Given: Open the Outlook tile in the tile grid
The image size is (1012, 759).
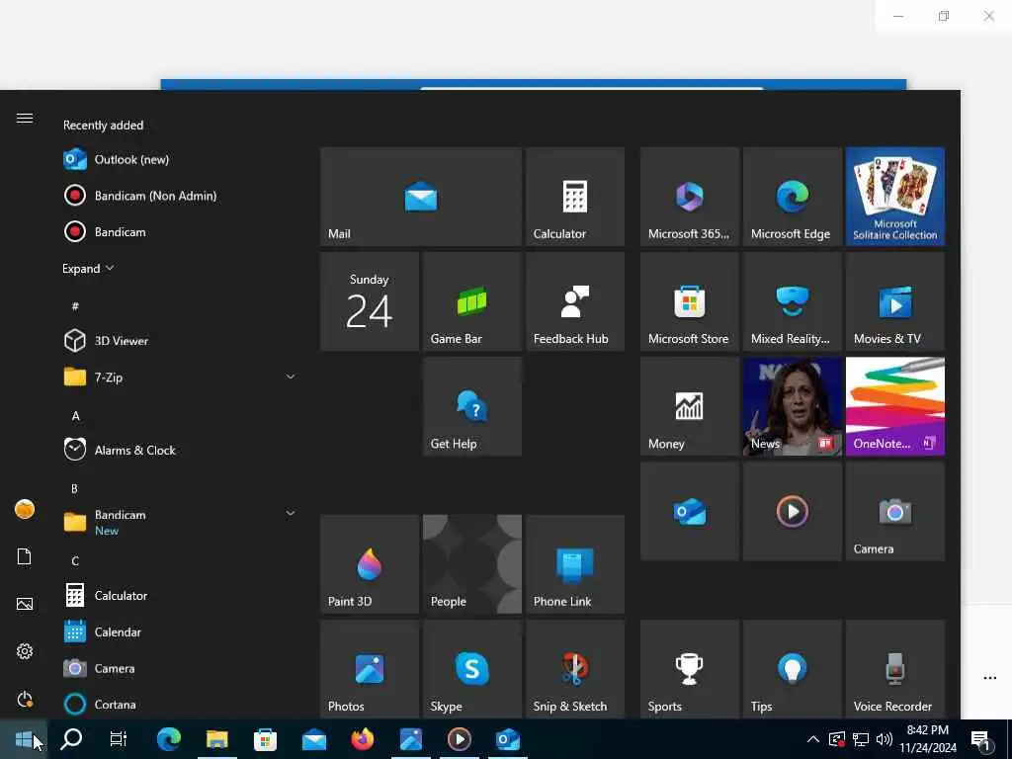Looking at the screenshot, I should (x=689, y=511).
